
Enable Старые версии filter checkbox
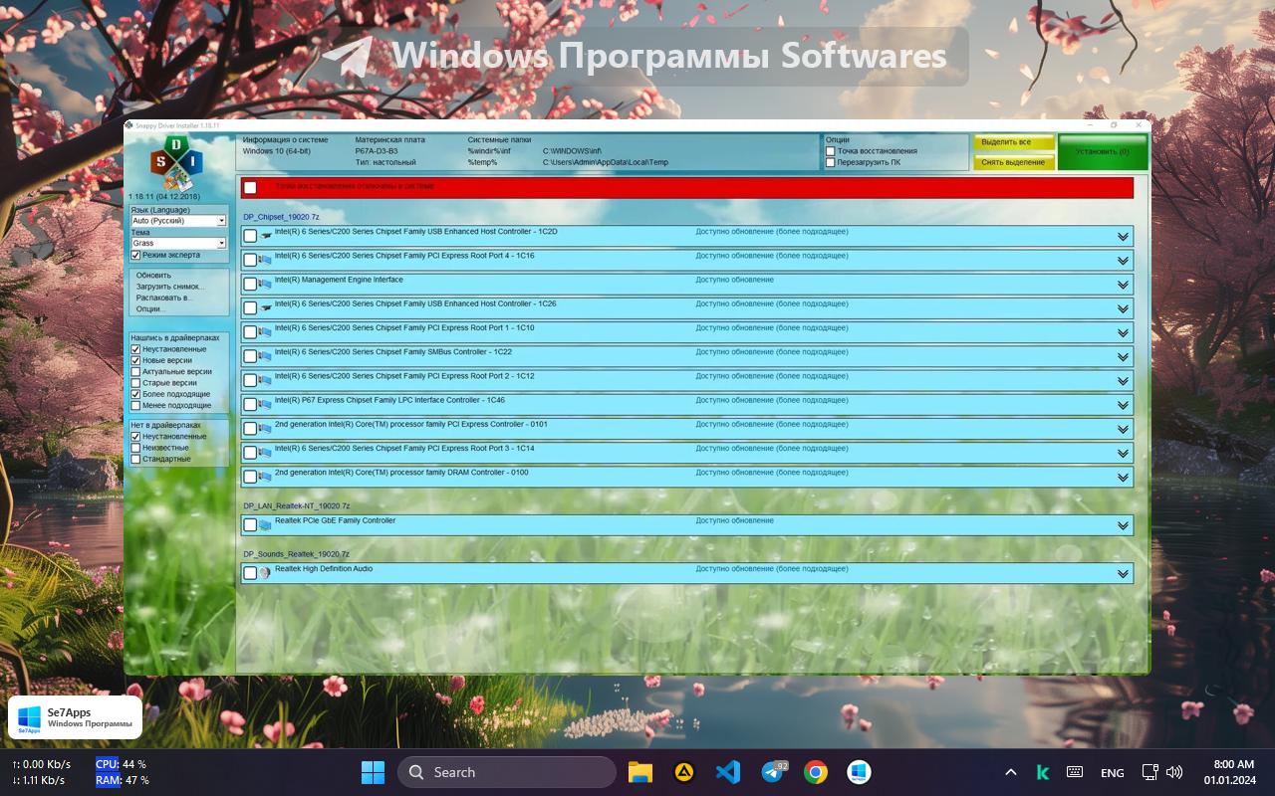(136, 383)
